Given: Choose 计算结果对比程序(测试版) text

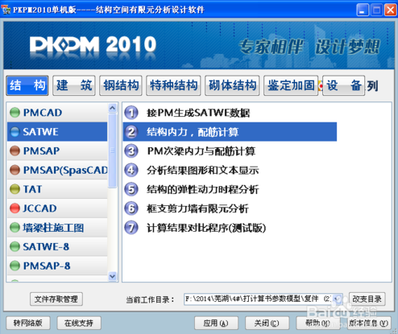Looking at the screenshot, I should [206, 228].
